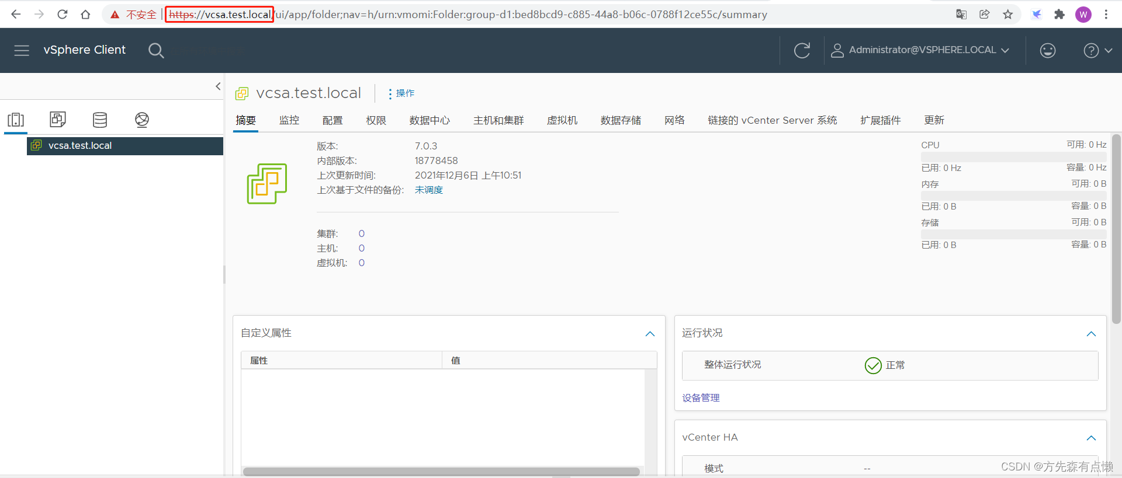Click the build number 18778458

pyautogui.click(x=437, y=161)
